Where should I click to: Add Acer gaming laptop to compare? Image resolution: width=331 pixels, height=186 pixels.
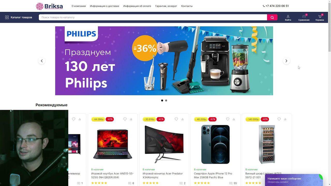click(x=131, y=119)
